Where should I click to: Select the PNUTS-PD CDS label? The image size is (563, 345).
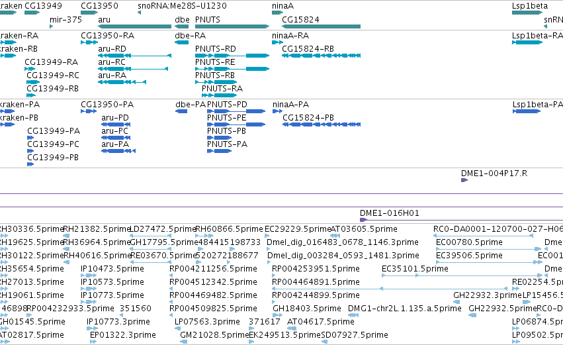[227, 104]
